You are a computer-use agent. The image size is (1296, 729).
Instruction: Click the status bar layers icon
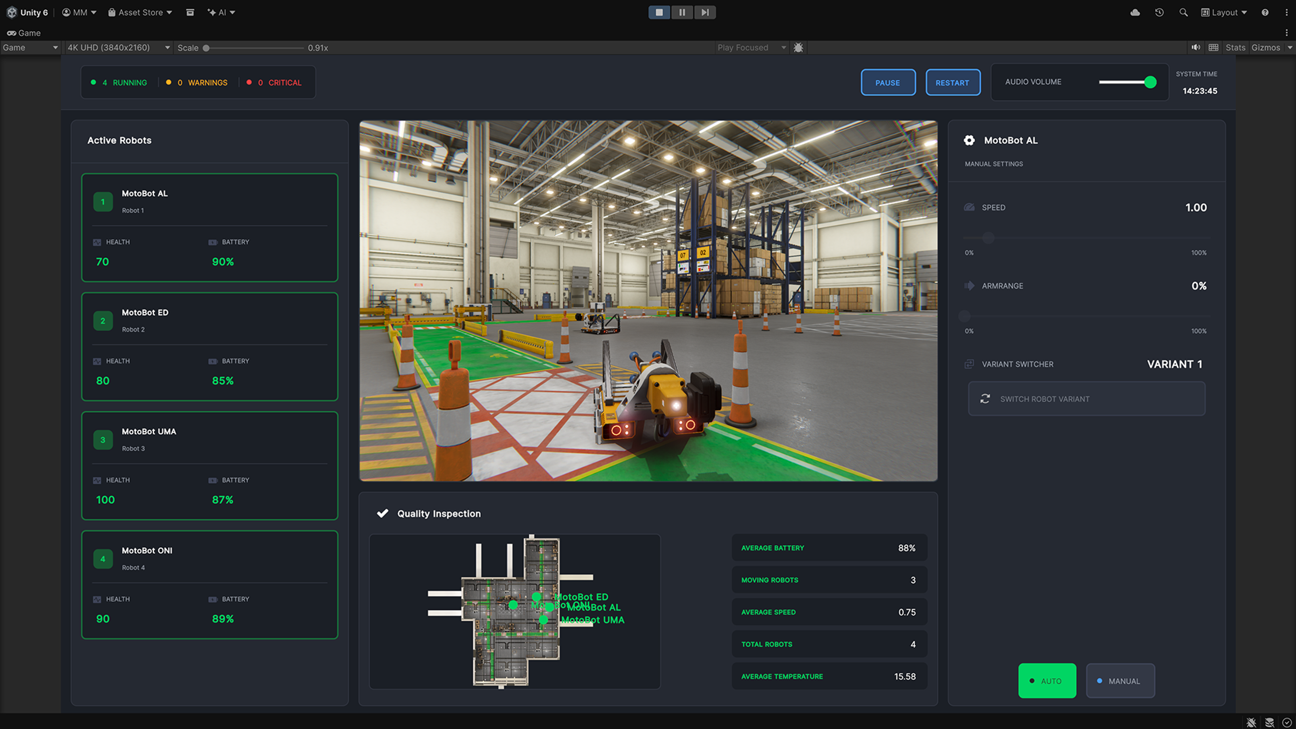(1269, 722)
